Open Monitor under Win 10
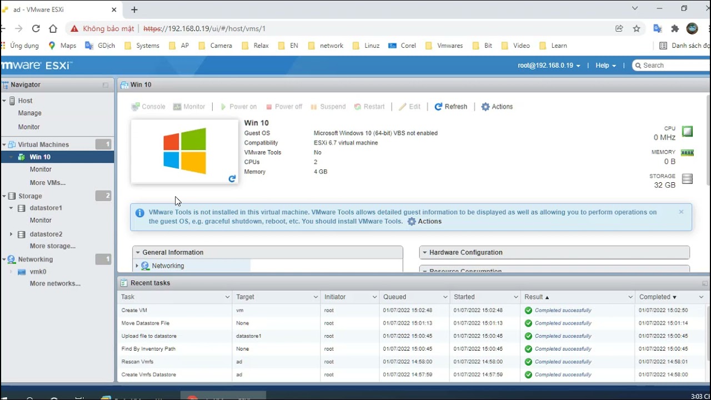 41,169
